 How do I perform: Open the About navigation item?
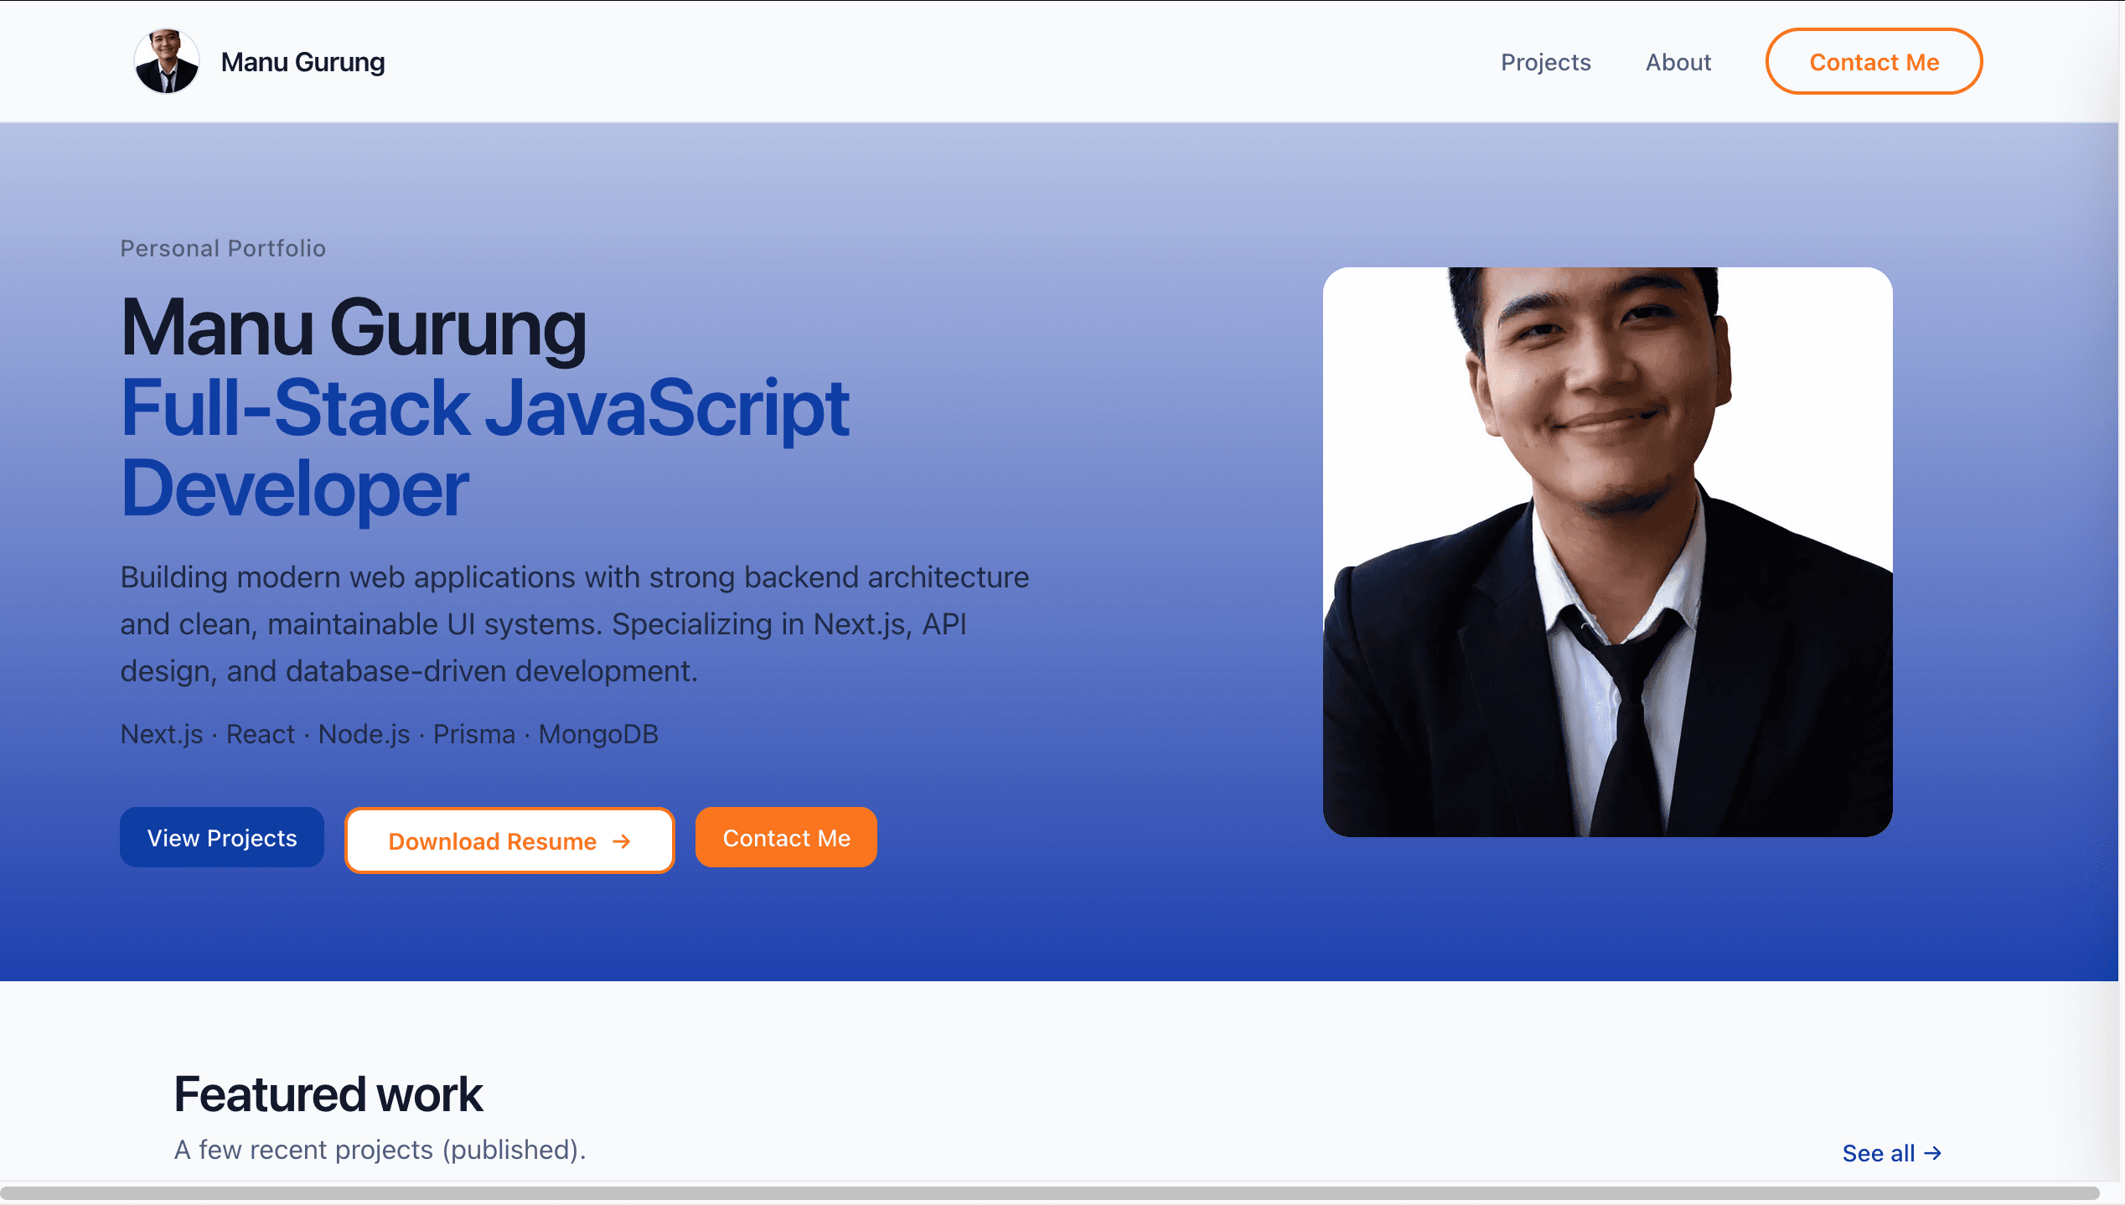pos(1678,61)
